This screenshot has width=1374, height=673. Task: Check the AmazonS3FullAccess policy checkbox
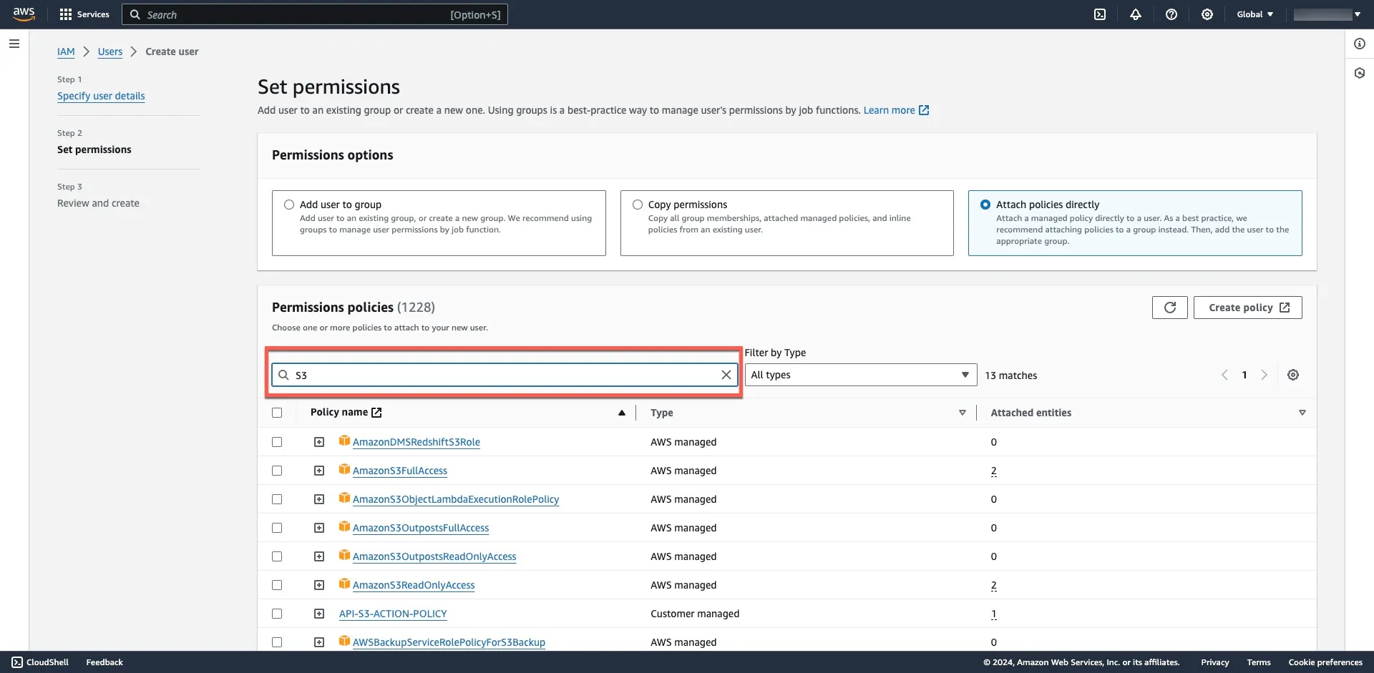[x=277, y=471]
